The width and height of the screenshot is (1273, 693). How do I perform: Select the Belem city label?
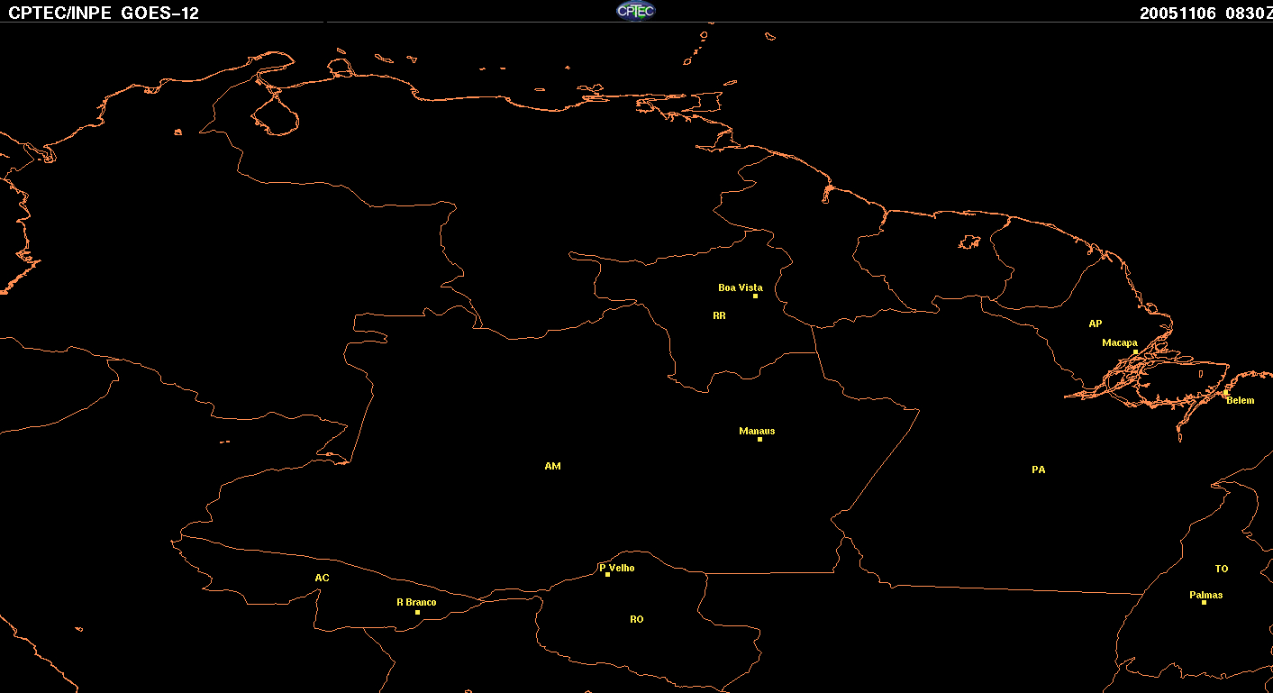click(1241, 400)
